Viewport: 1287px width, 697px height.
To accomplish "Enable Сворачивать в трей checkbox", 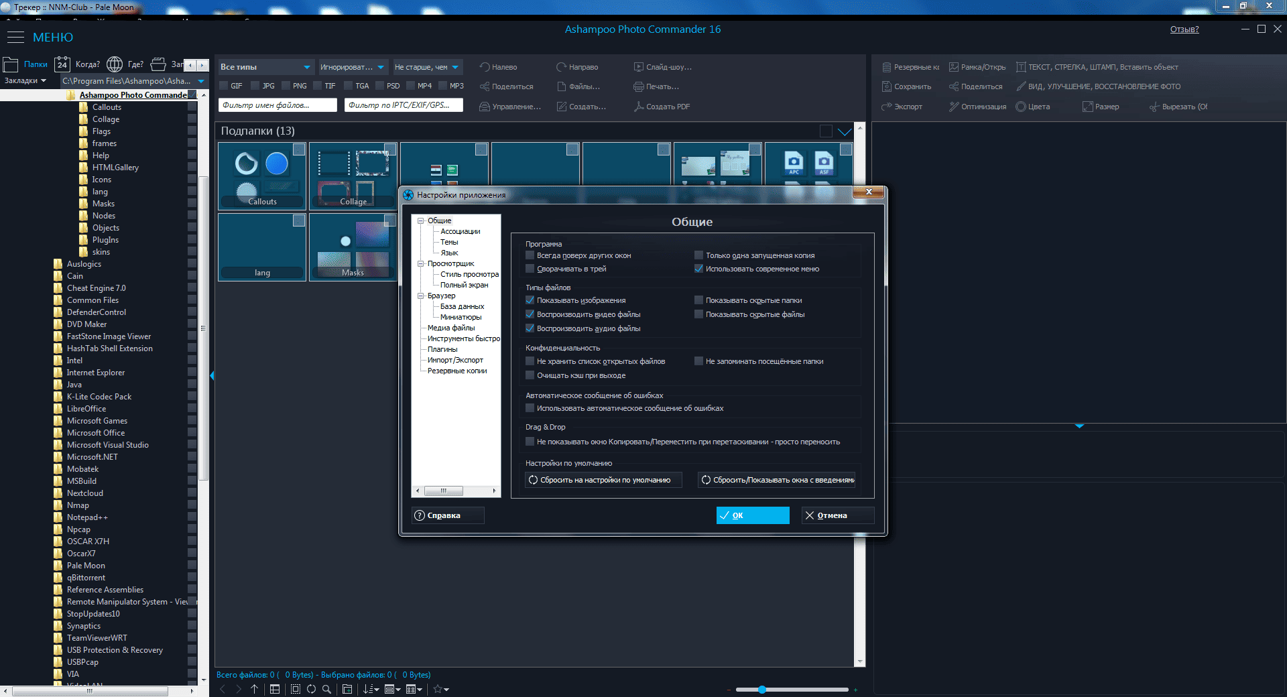I will 530,269.
